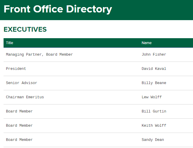
Task: Select David Kaval in the Name column
Action: (154, 69)
